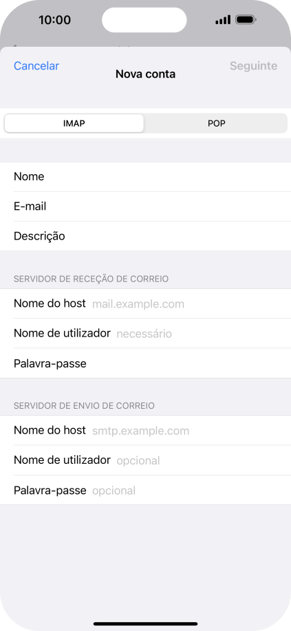
Task: Tap incoming Nome de utilizador necessário field
Action: pos(145,334)
